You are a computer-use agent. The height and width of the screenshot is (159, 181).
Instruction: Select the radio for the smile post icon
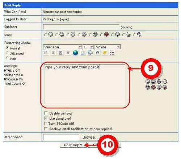coord(46,35)
